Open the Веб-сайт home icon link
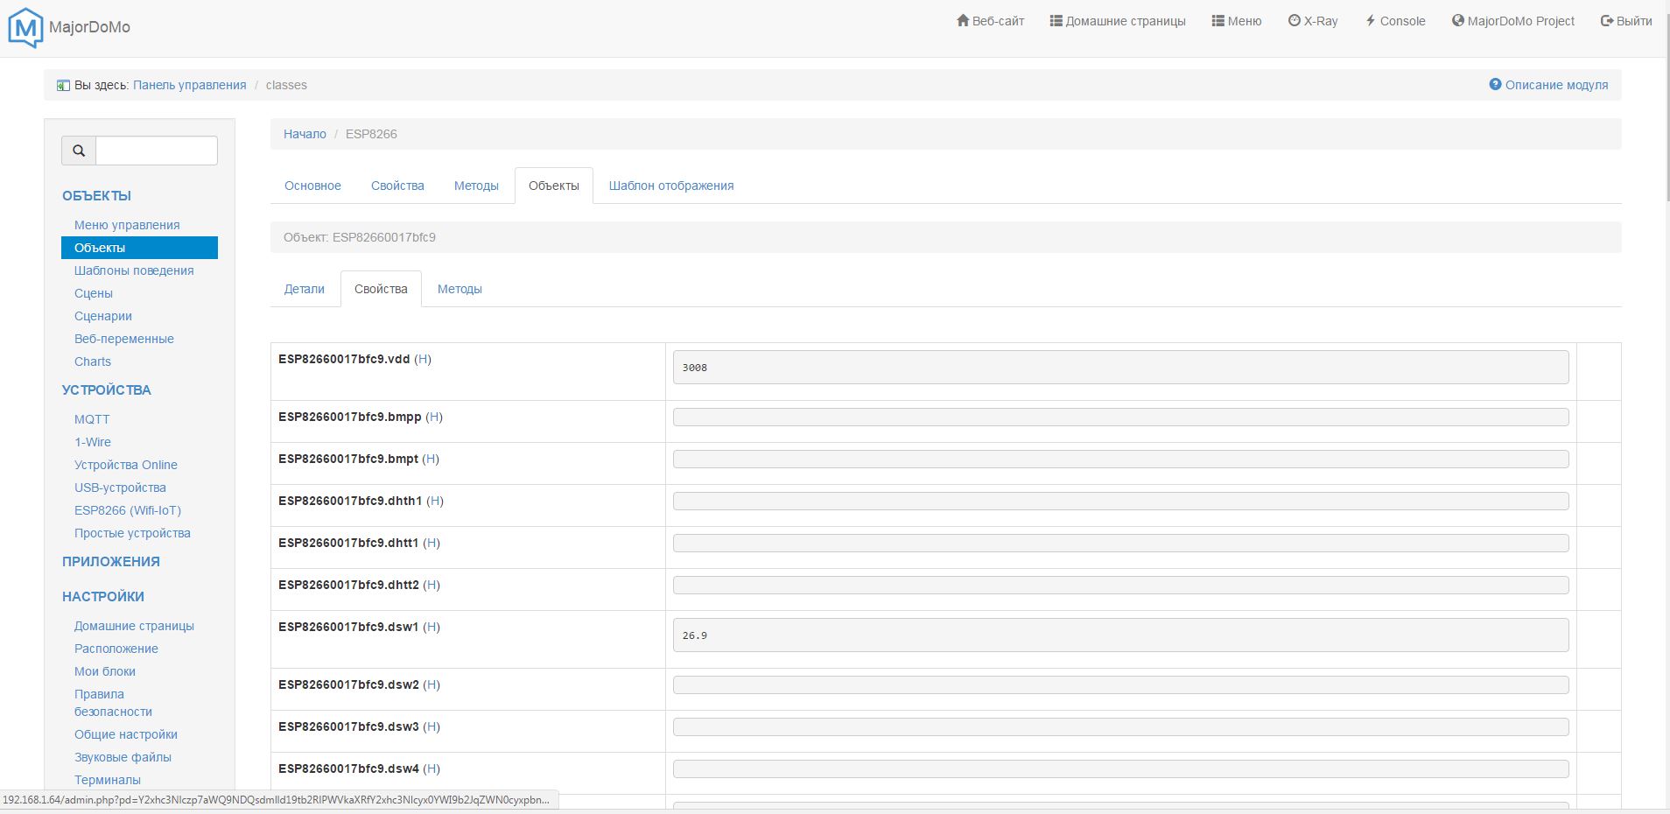1670x814 pixels. [990, 21]
